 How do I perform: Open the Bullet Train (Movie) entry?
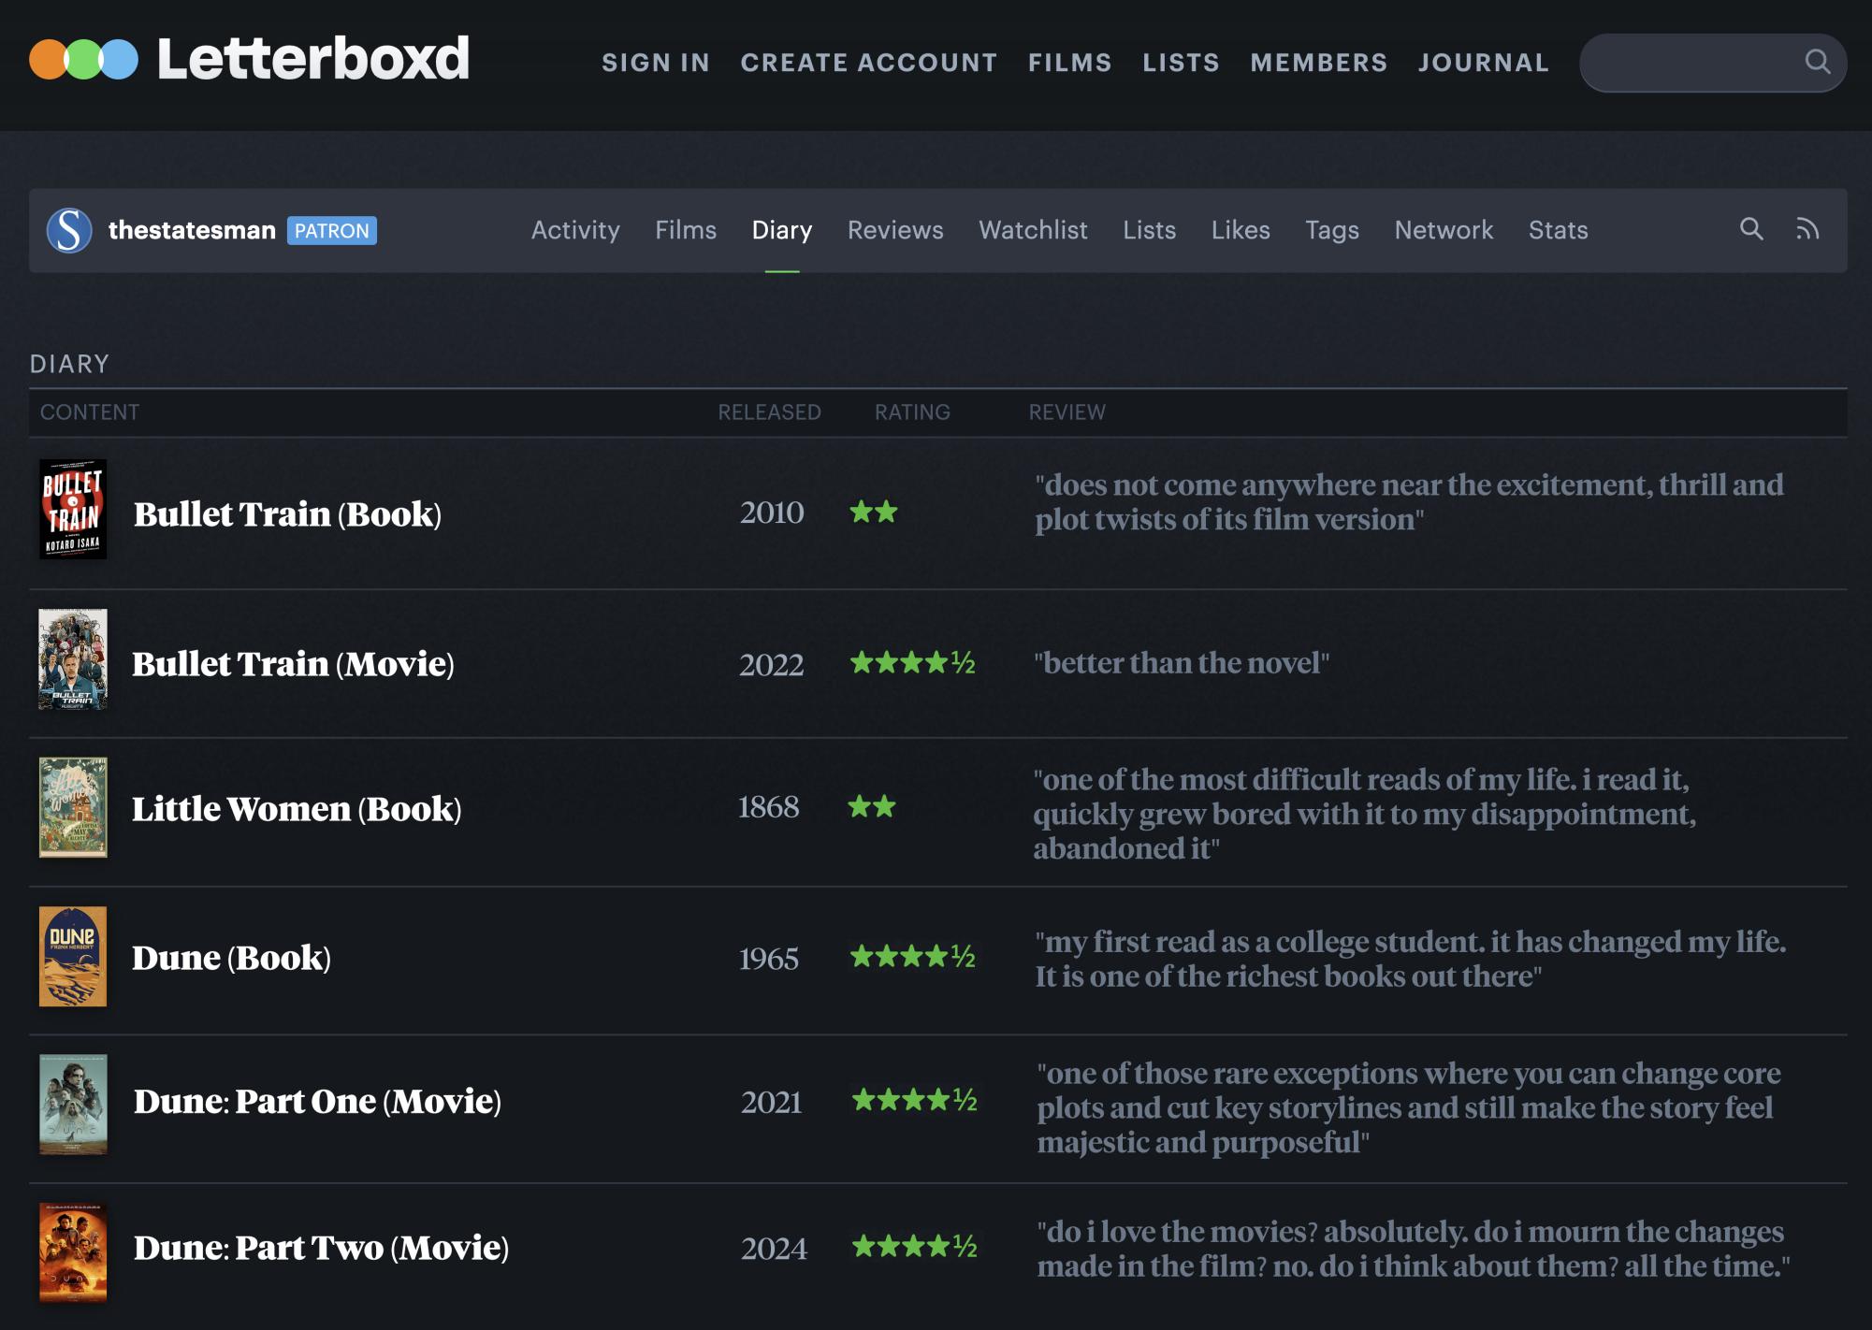294,663
